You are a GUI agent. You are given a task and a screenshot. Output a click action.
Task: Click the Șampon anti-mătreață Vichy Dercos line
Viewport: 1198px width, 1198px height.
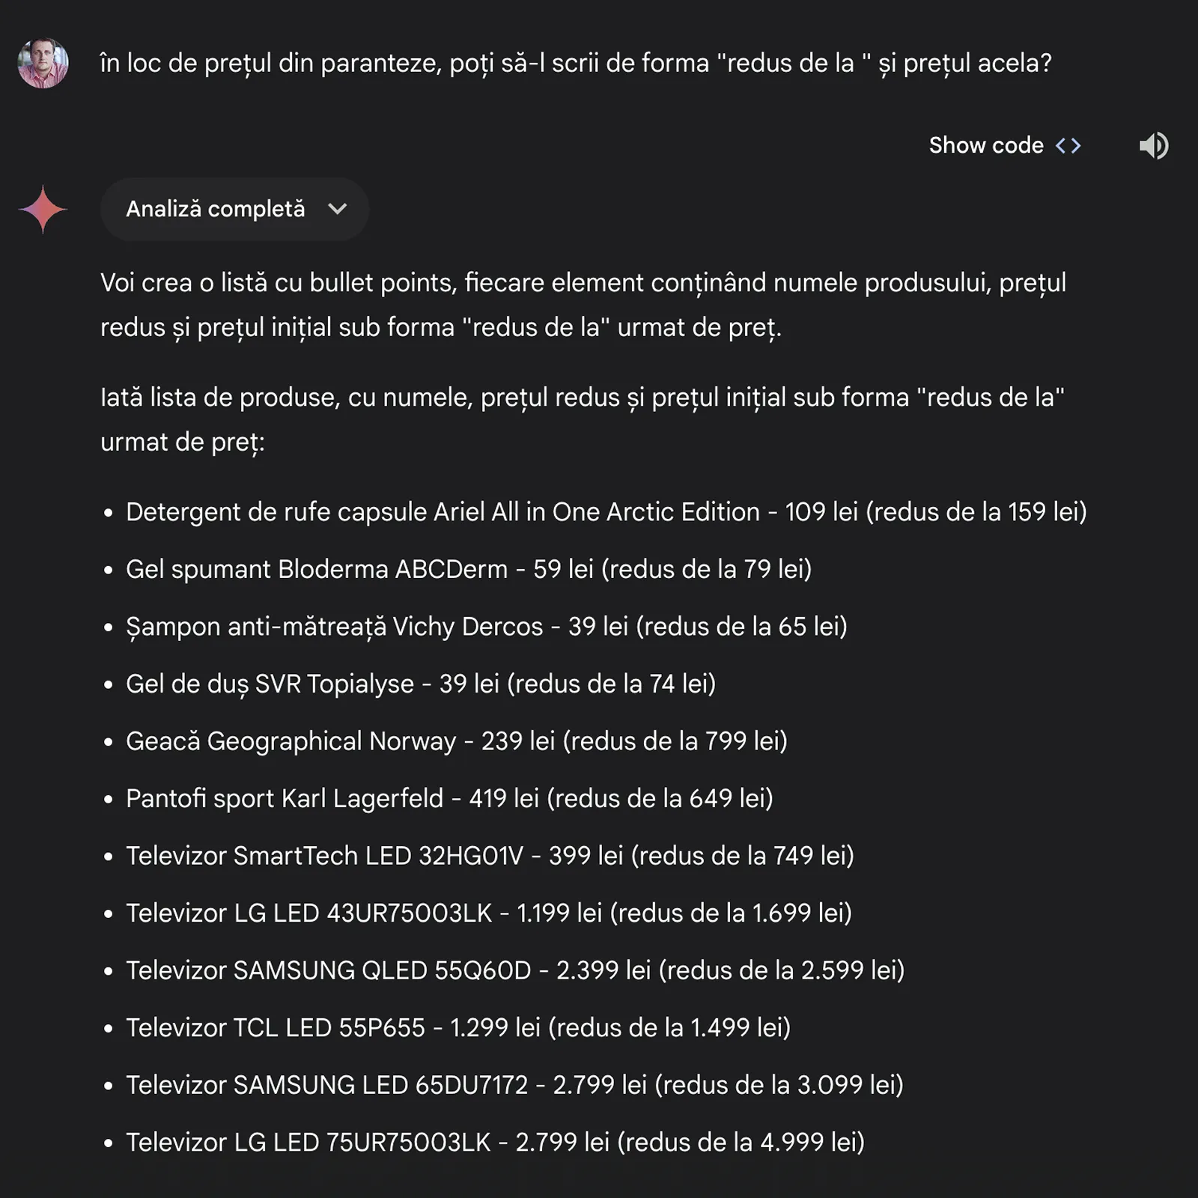(x=487, y=627)
